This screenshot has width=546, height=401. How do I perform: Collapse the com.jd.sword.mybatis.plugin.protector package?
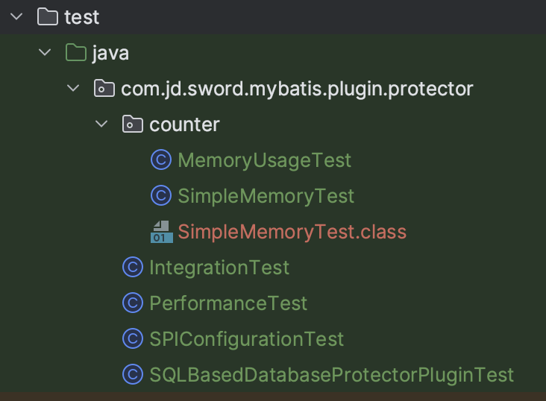(x=73, y=89)
